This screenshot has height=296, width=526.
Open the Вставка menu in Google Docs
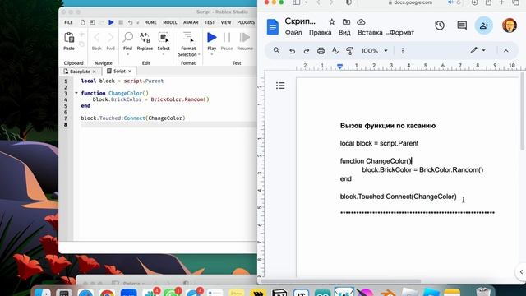[370, 33]
